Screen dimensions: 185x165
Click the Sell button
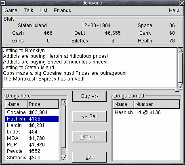89,116
